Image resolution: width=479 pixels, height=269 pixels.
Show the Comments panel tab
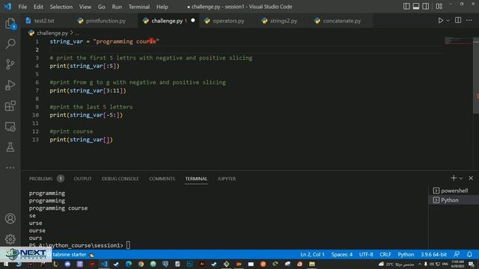click(x=162, y=179)
